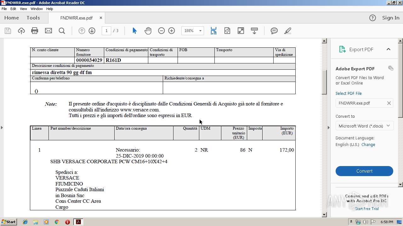The height and width of the screenshot is (226, 403).
Task: Print the document using the printer icon
Action: click(x=35, y=31)
